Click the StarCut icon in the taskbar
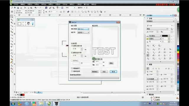Image resolution: width=189 pixels, height=106 pixels. (x=56, y=104)
